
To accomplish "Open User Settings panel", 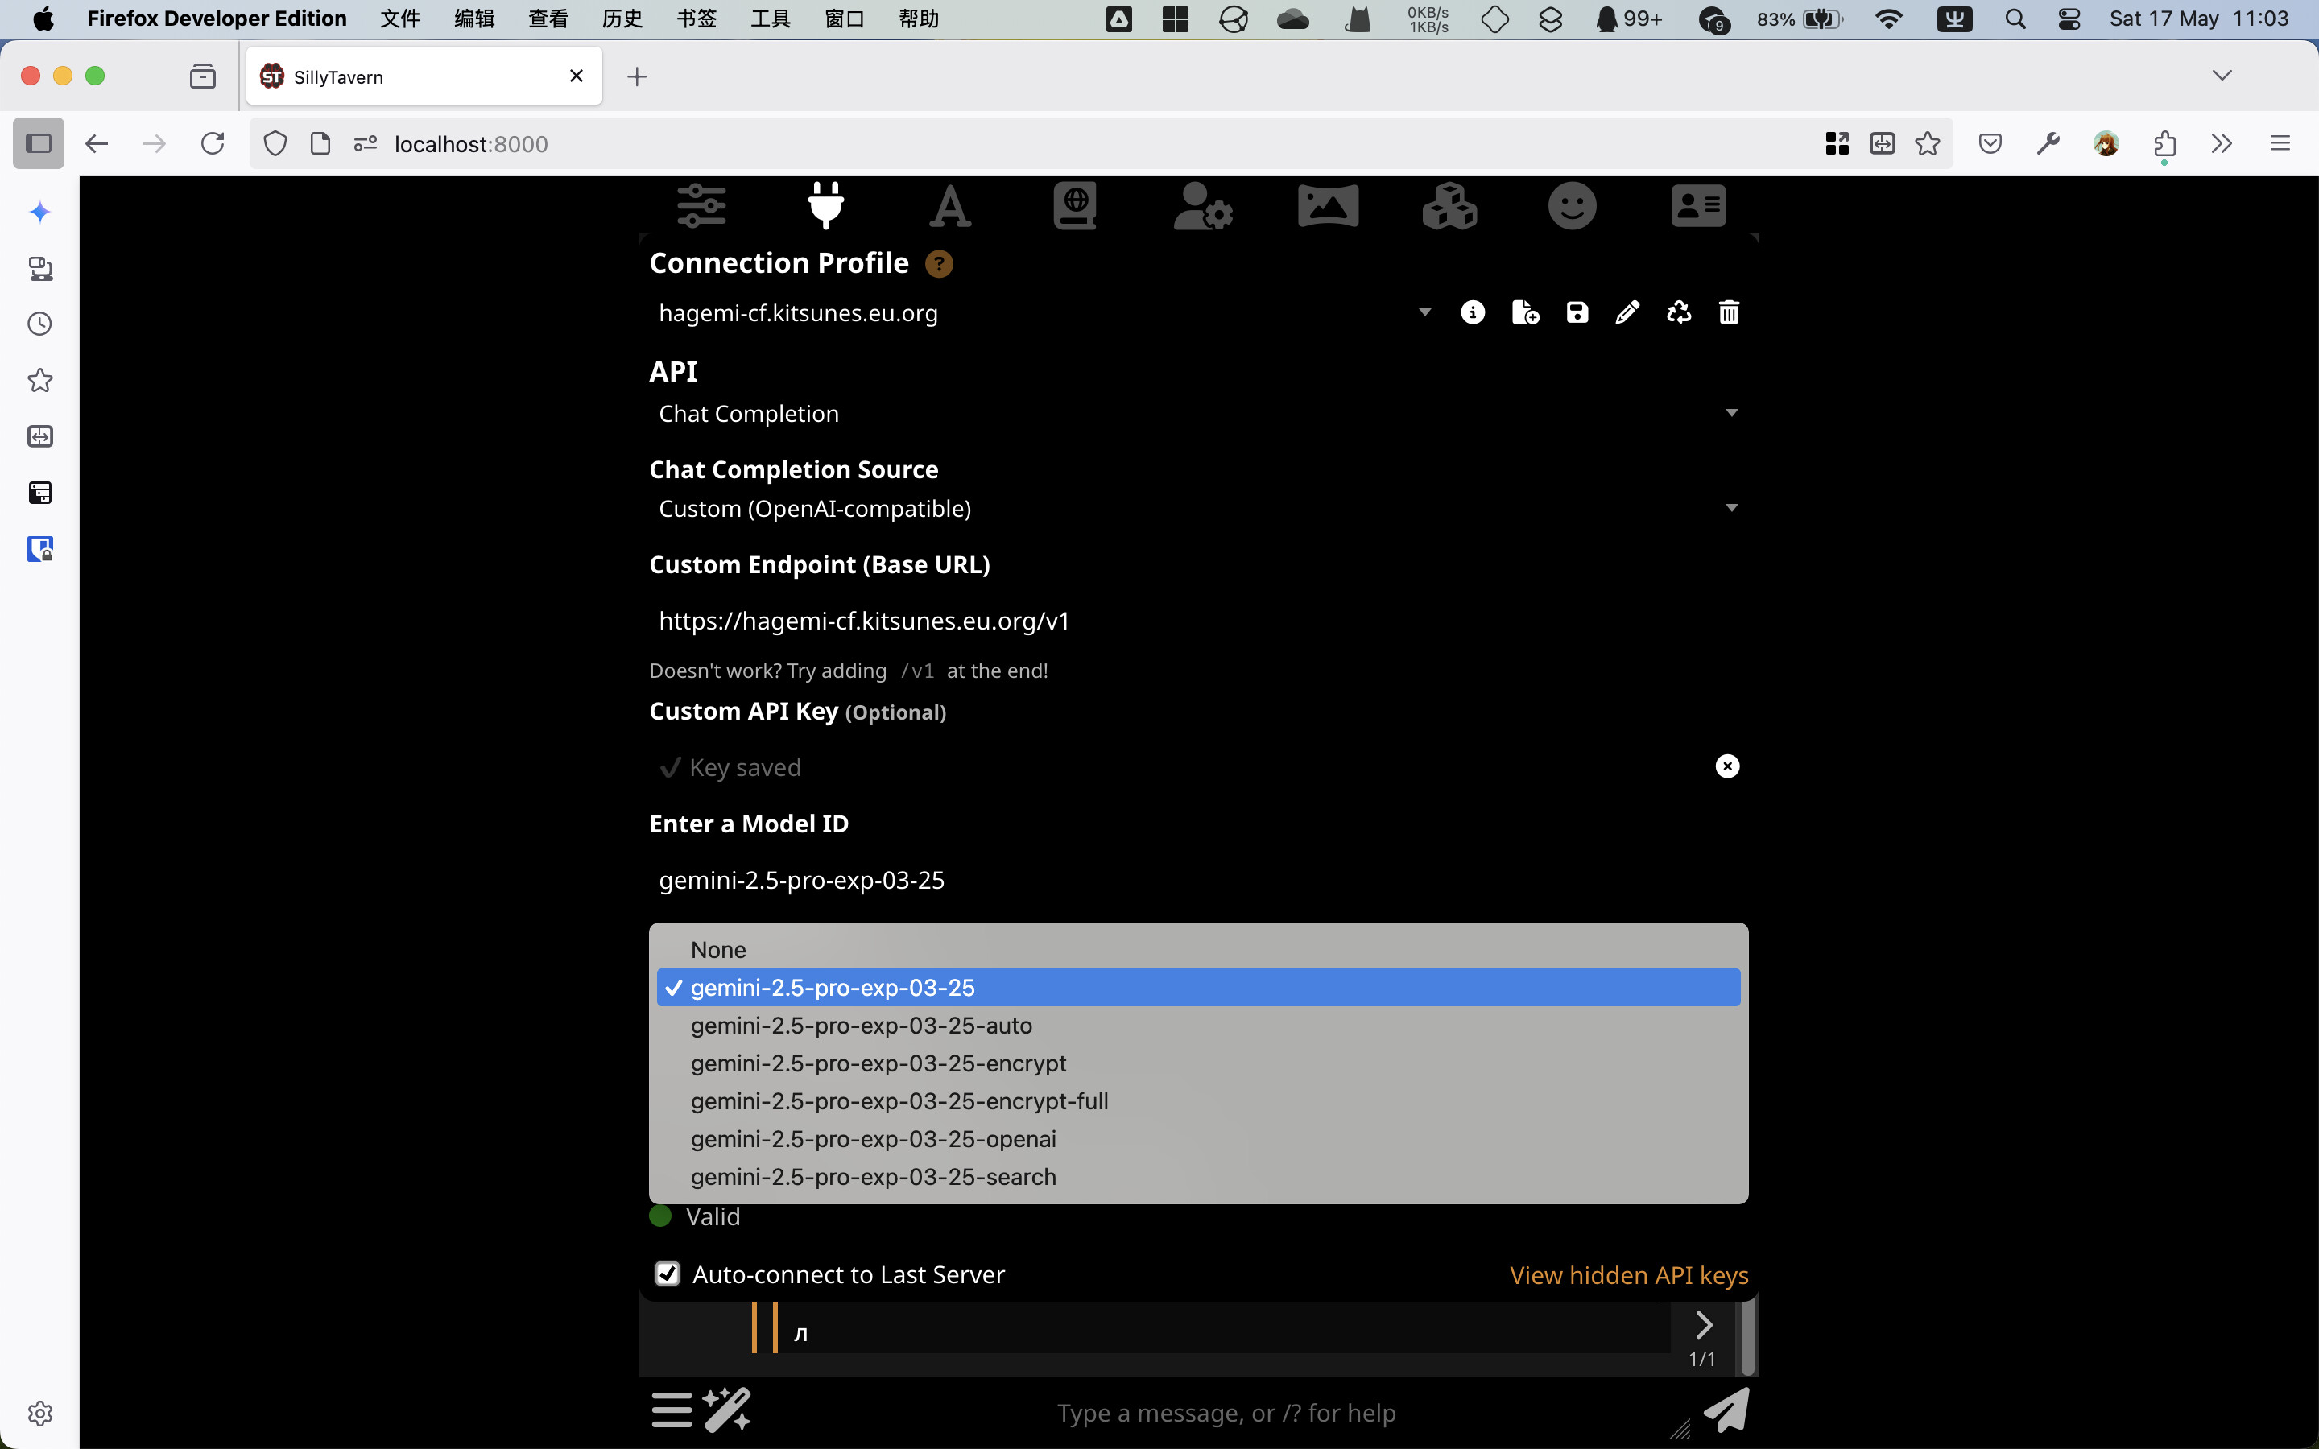I will coord(1204,205).
